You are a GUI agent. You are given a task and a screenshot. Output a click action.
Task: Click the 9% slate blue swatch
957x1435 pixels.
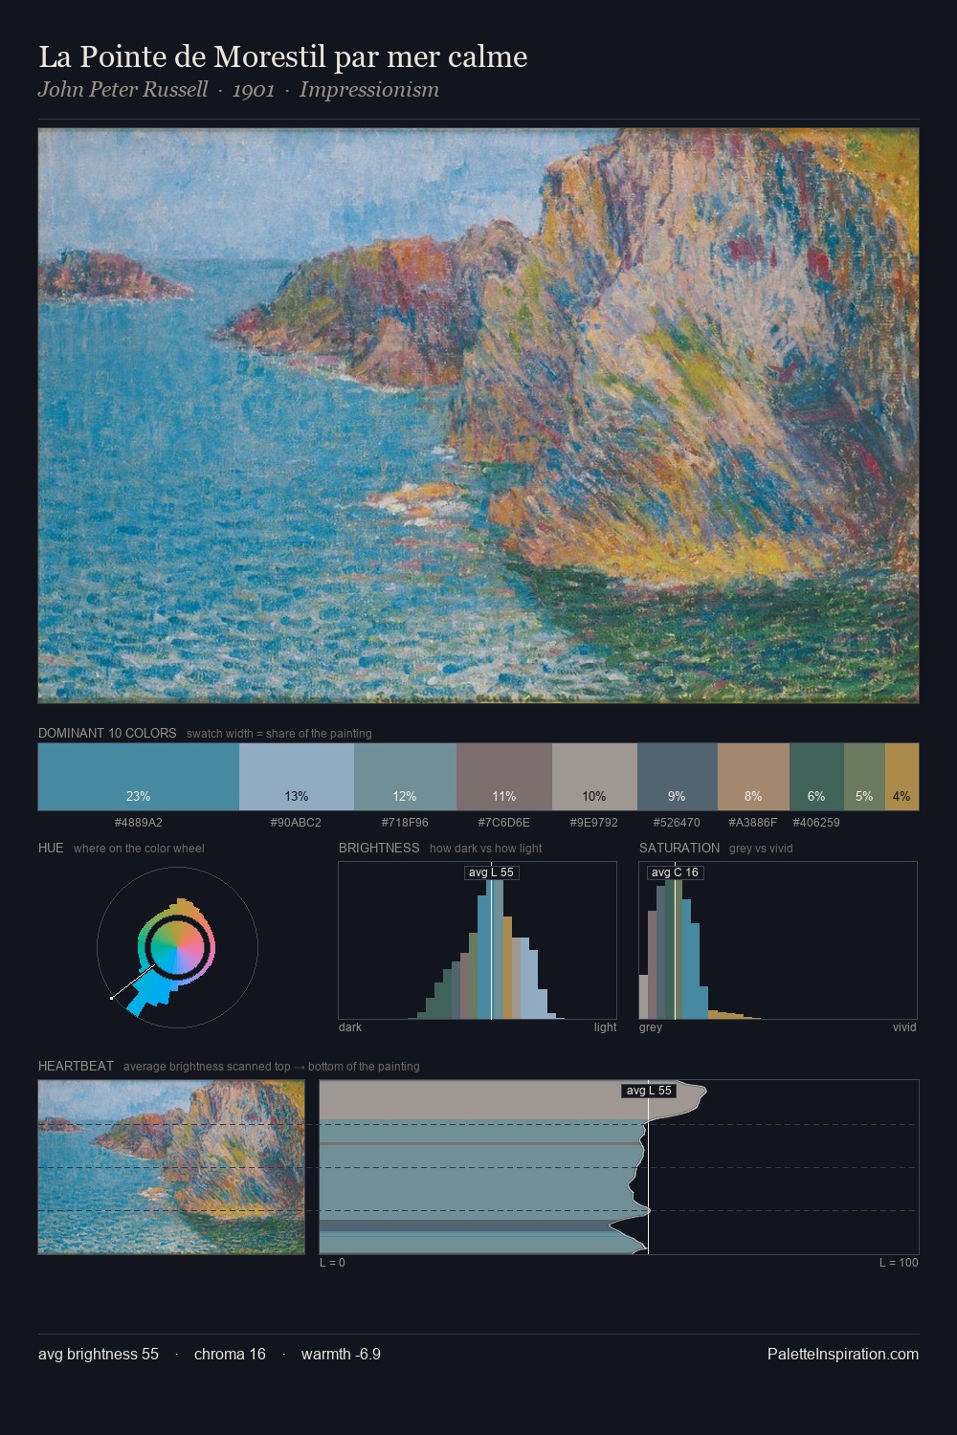pos(677,777)
